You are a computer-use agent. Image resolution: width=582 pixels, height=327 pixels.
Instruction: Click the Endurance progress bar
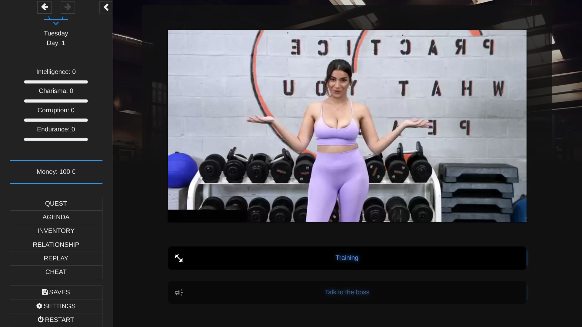tap(56, 140)
